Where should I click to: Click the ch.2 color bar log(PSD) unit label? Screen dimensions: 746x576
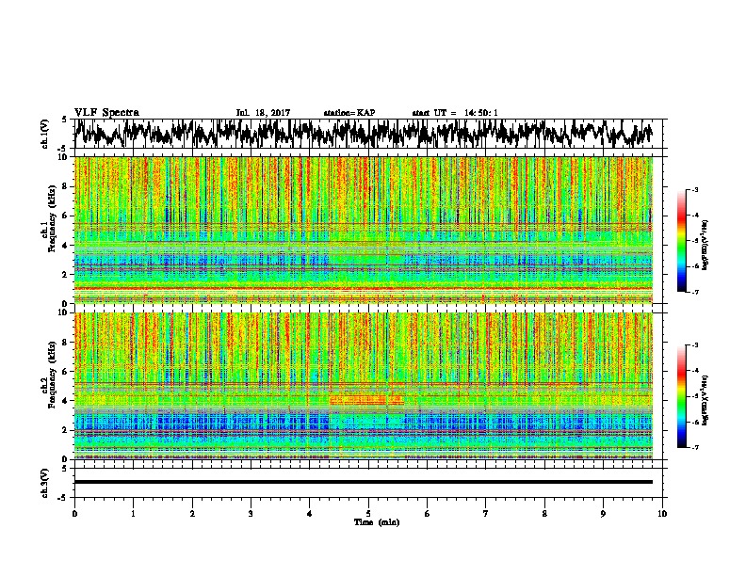pos(705,401)
